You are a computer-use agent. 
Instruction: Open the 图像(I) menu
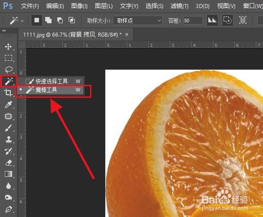[x=79, y=6]
